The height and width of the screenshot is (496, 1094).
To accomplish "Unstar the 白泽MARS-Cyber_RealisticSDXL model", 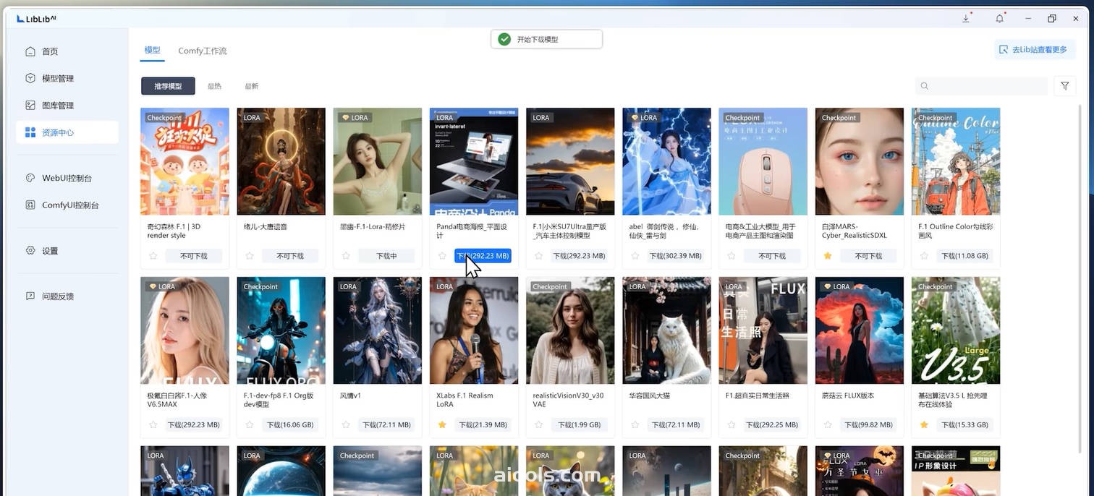I will click(828, 256).
